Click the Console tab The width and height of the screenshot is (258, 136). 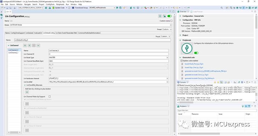183,82
